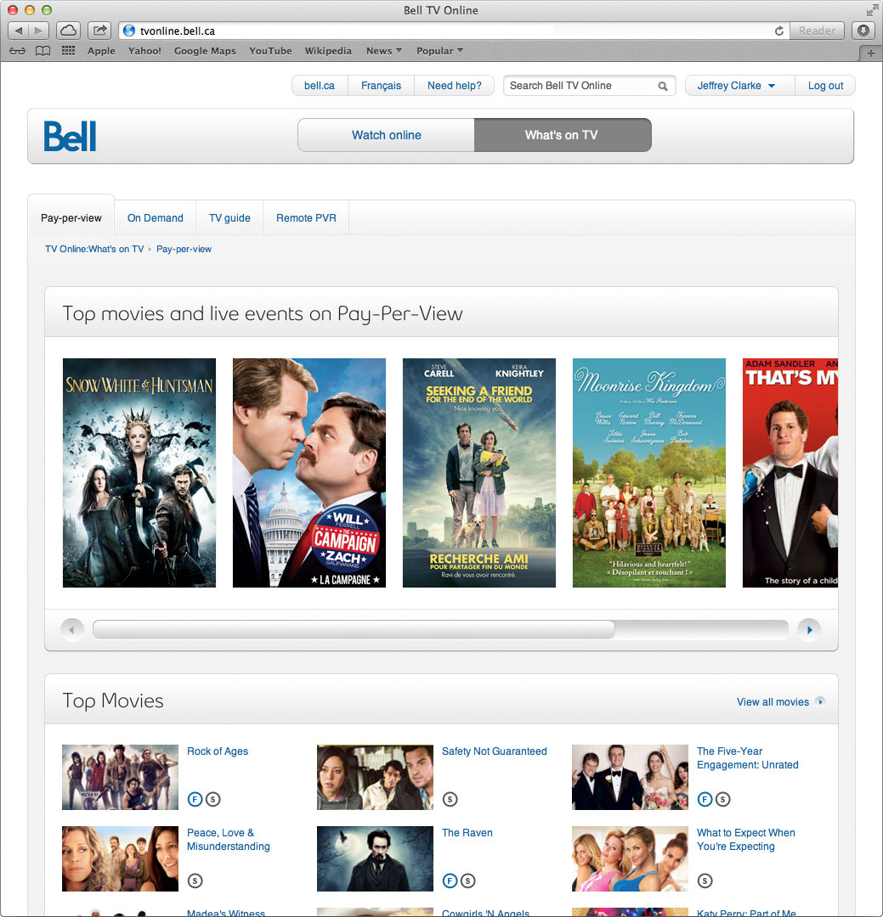Select the What's on TV toggle
The height and width of the screenshot is (917, 883).
coord(562,135)
